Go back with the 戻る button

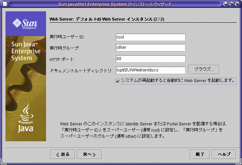click(63, 154)
